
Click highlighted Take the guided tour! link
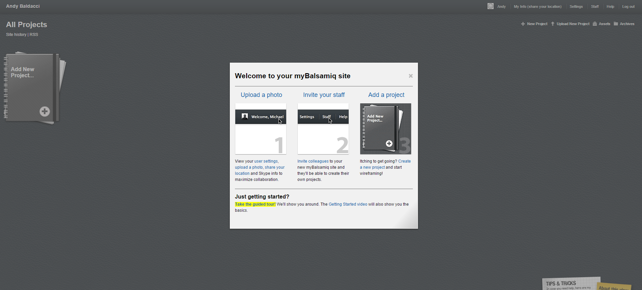click(255, 204)
